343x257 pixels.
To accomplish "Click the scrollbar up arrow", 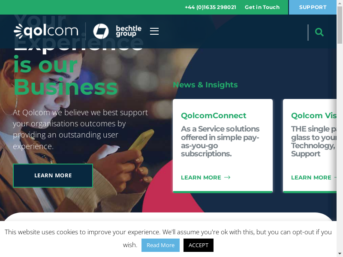I will [340, 3].
